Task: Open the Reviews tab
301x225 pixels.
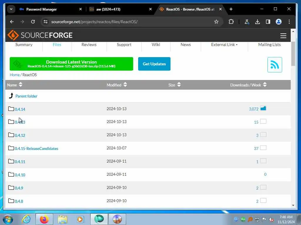Action: 89,45
